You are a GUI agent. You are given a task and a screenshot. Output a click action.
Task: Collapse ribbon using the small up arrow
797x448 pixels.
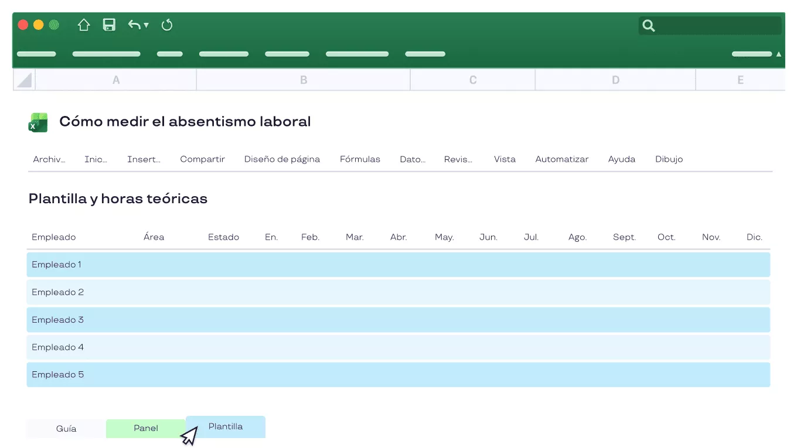click(x=779, y=54)
